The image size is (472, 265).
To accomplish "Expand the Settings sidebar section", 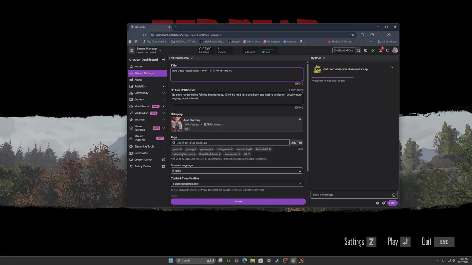I will (163, 120).
